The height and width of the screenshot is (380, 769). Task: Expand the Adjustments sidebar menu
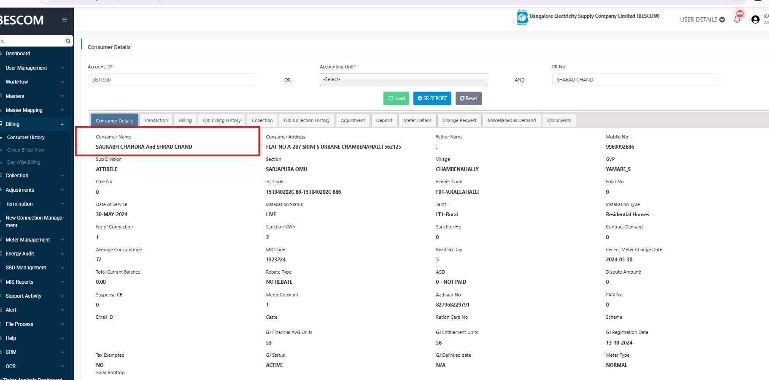[x=35, y=190]
